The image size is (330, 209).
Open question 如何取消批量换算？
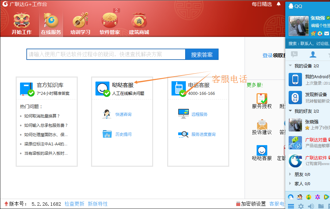pos(42,116)
